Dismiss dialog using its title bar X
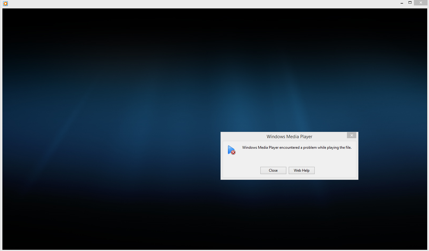The width and height of the screenshot is (429, 251). [x=351, y=135]
